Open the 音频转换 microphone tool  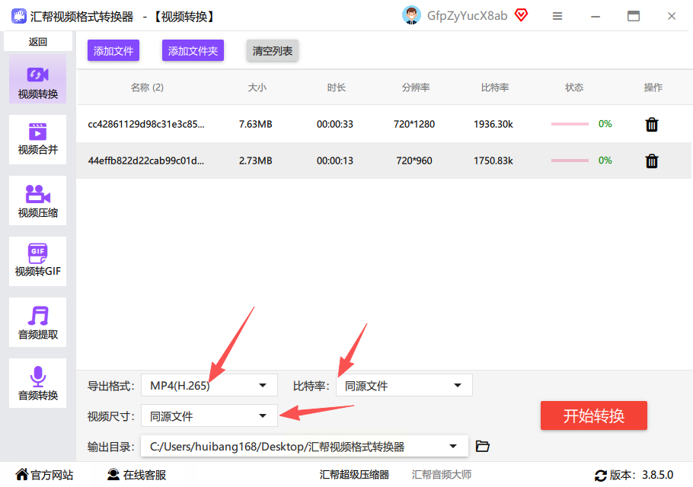click(x=37, y=384)
